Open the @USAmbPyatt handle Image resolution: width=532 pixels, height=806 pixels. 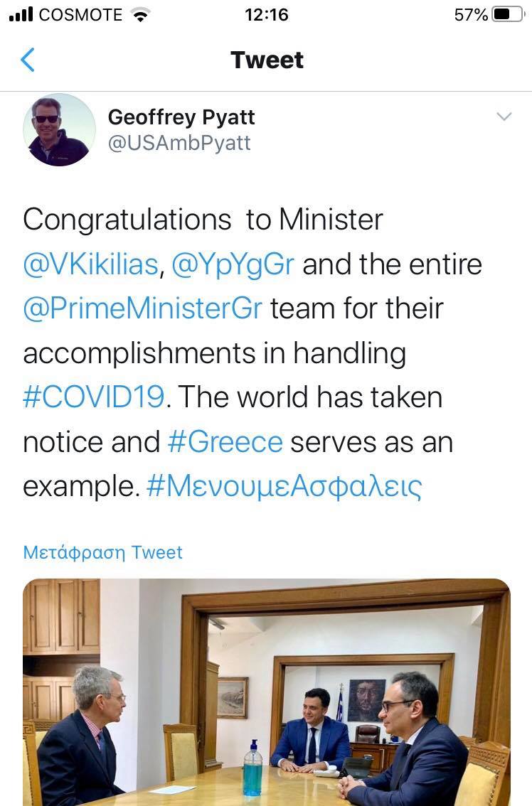[x=179, y=143]
